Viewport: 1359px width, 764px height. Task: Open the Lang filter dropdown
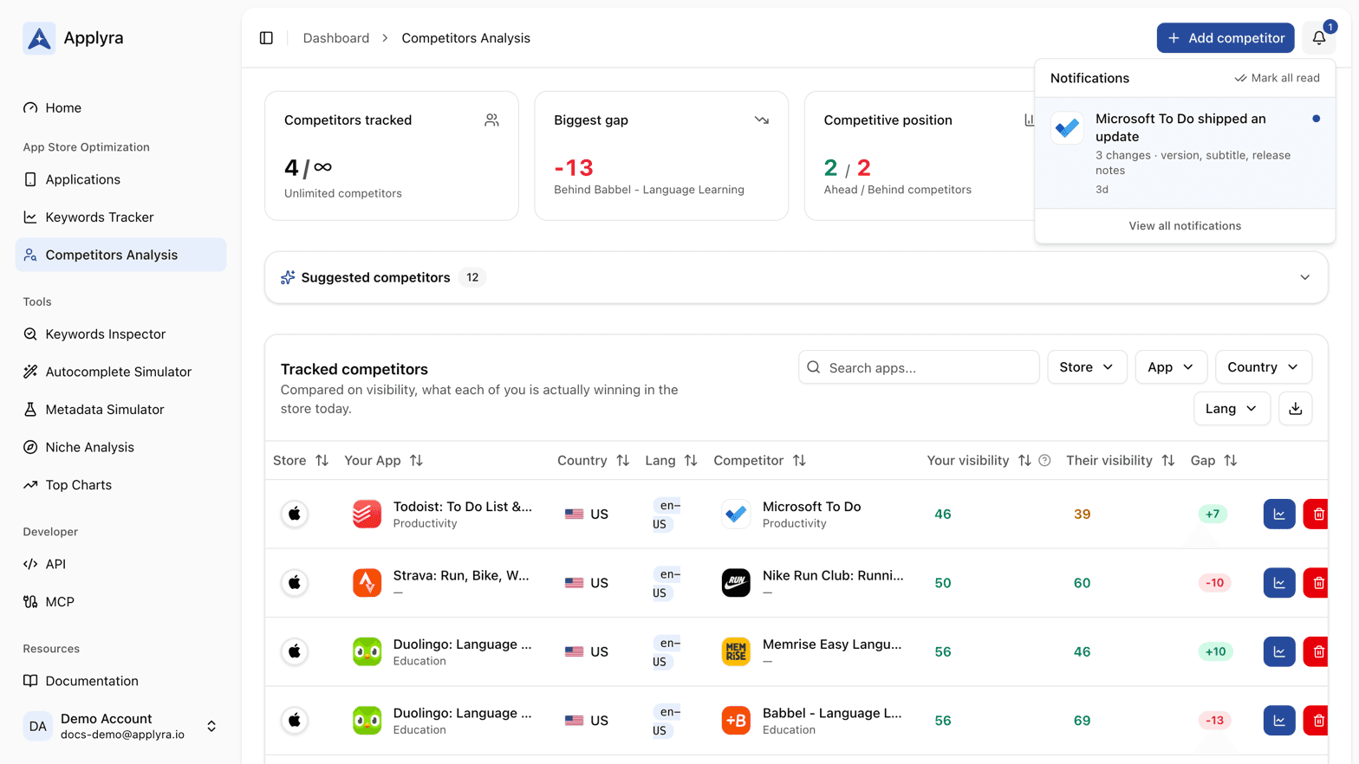pyautogui.click(x=1232, y=409)
